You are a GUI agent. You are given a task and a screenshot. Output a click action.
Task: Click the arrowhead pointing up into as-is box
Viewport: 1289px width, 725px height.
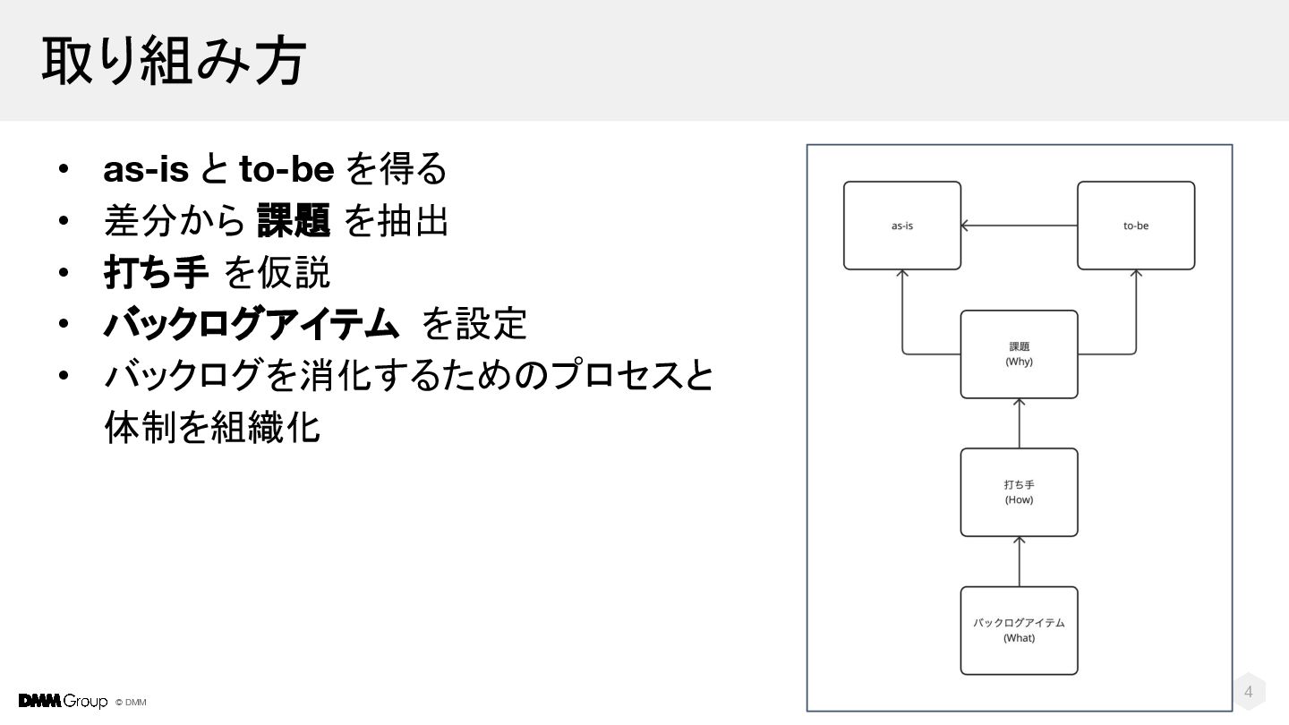[902, 274]
